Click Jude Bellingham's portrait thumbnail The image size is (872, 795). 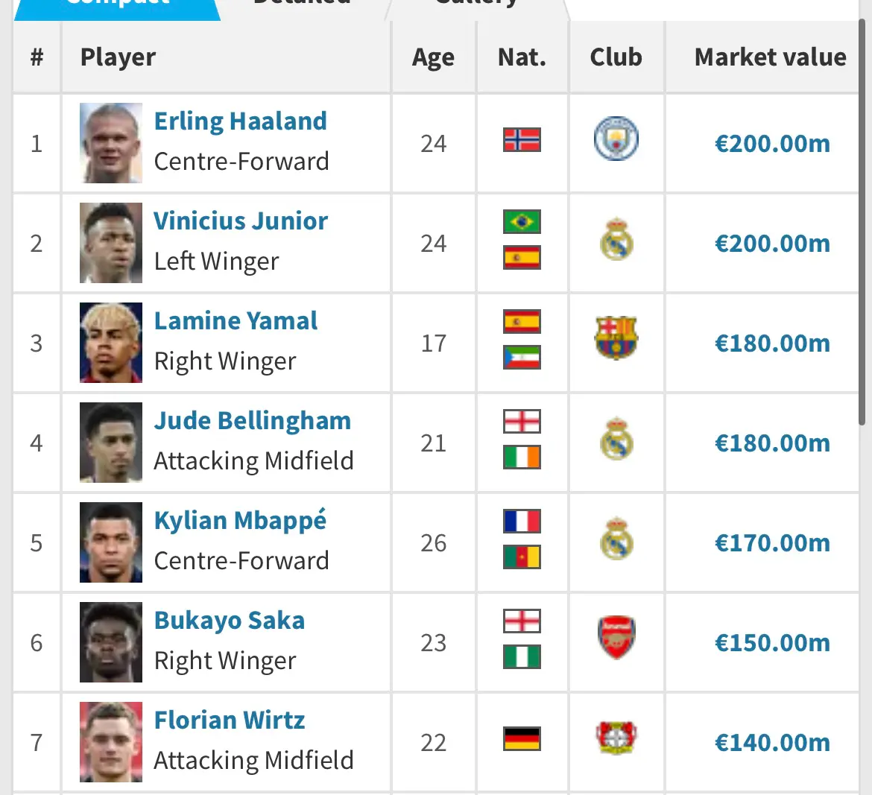click(x=111, y=443)
